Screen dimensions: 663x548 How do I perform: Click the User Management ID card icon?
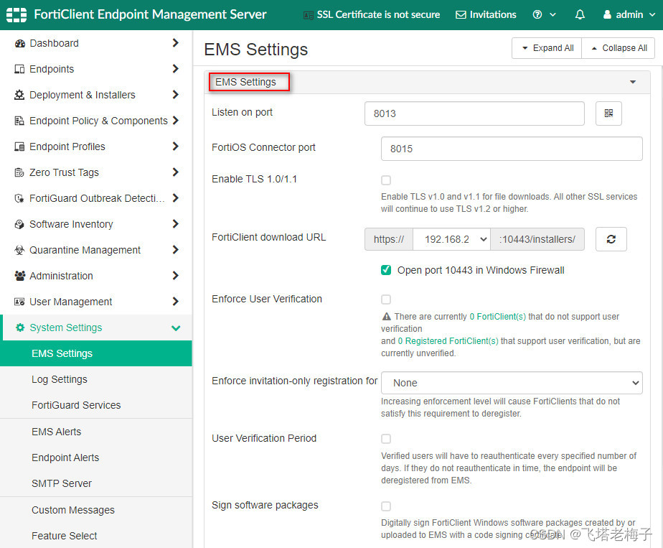[x=19, y=302]
